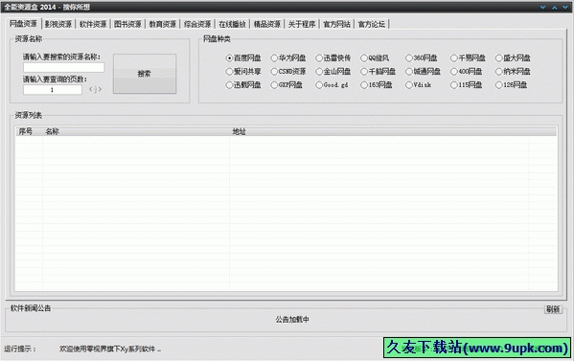Open the 官方论坛 tab
Screen dimensions: 574x361
[x=372, y=24]
